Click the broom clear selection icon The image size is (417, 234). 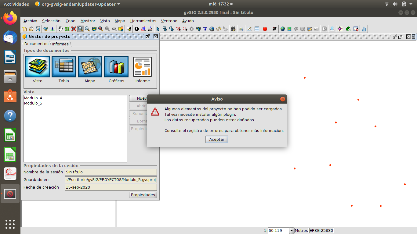(x=225, y=29)
